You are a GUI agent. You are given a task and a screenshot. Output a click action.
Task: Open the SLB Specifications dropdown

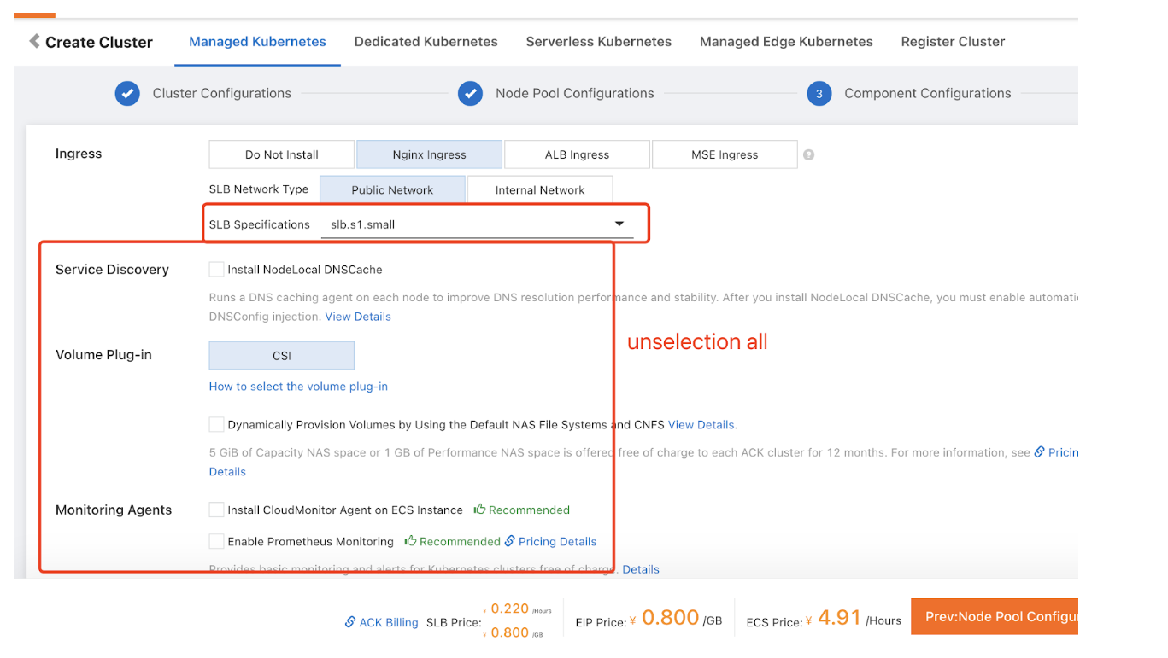coord(619,224)
